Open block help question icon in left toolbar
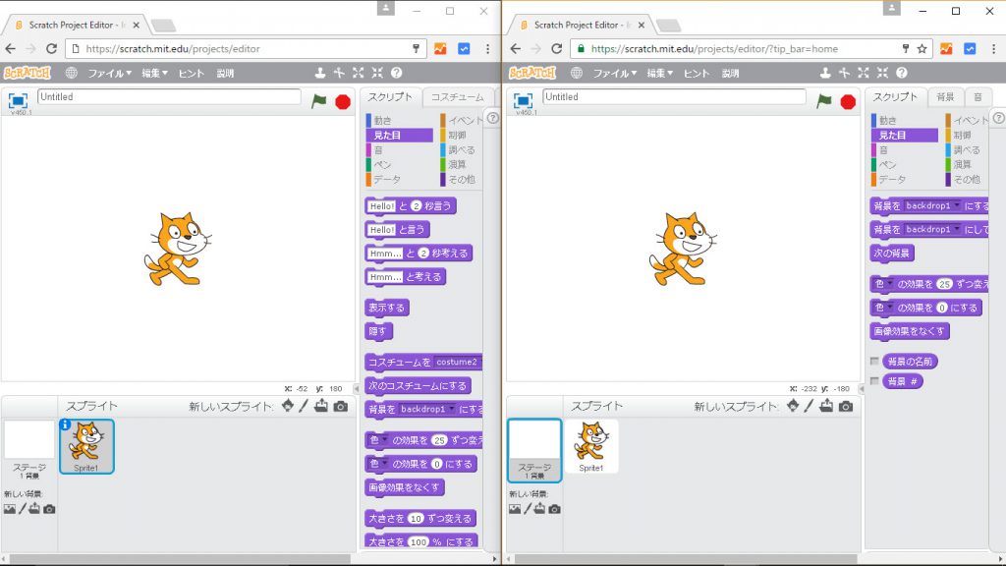Viewport: 1006px width, 566px height. coord(397,73)
